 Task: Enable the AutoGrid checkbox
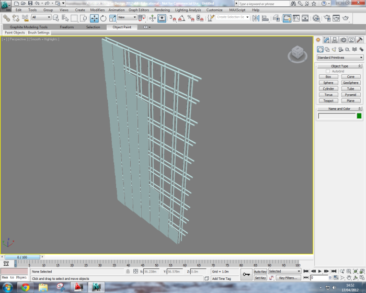[x=328, y=71]
